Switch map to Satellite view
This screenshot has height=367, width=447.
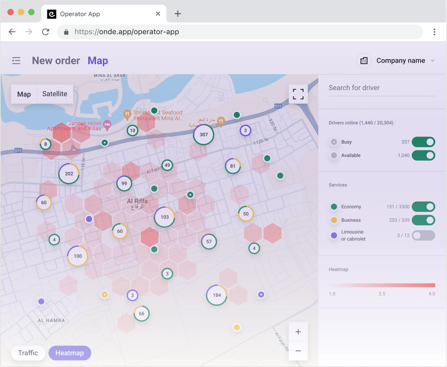[x=55, y=94]
